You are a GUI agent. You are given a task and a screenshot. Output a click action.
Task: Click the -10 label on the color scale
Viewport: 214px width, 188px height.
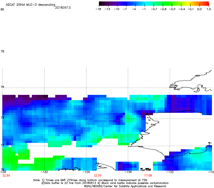(x=117, y=9)
